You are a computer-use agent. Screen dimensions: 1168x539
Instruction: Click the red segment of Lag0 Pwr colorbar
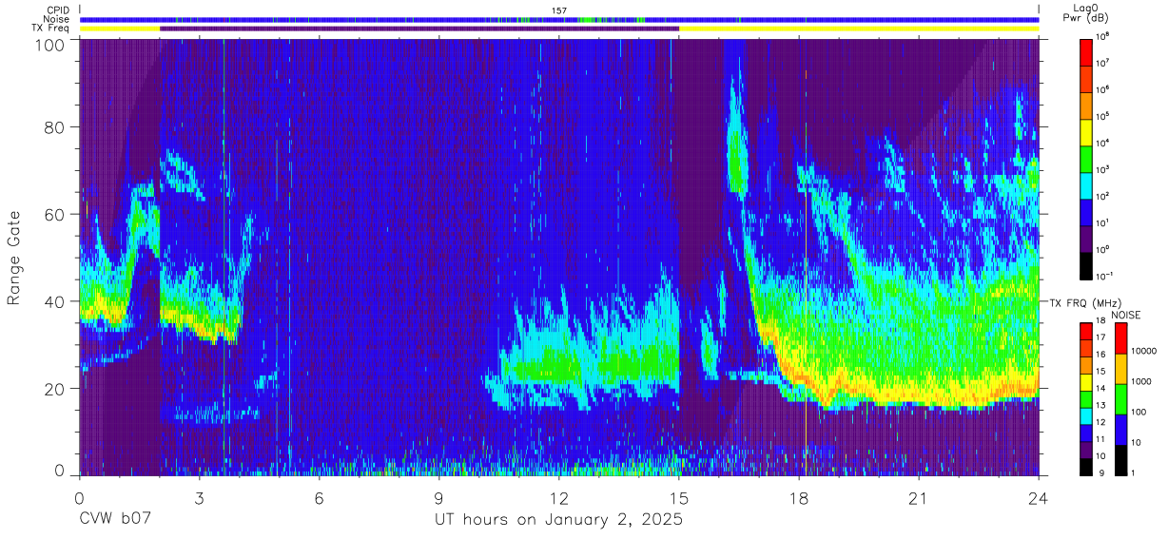coord(1086,51)
